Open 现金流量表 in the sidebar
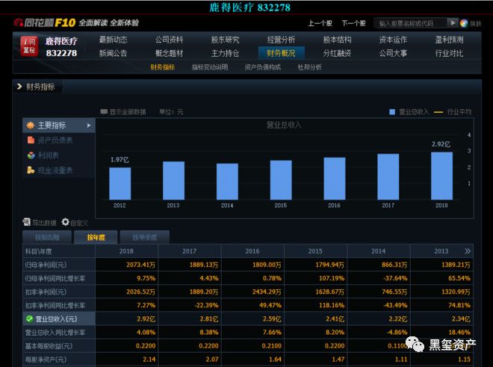Screen dimensions: 493x367 click(x=50, y=170)
